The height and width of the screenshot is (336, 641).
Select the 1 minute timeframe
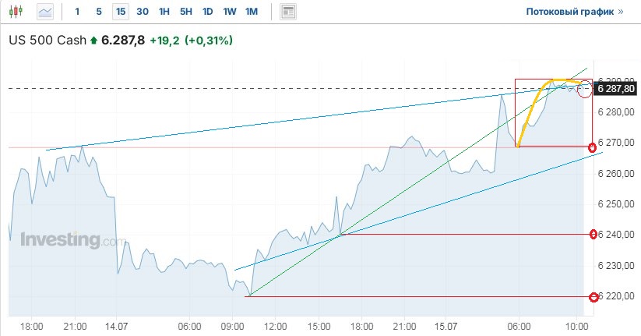pos(77,12)
